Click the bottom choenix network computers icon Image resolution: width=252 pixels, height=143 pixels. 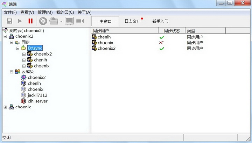click(x=11, y=107)
